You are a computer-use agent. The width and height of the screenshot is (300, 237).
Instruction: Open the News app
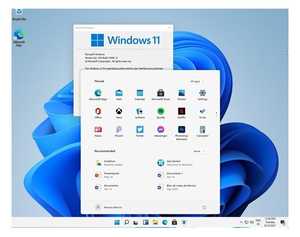click(98, 131)
